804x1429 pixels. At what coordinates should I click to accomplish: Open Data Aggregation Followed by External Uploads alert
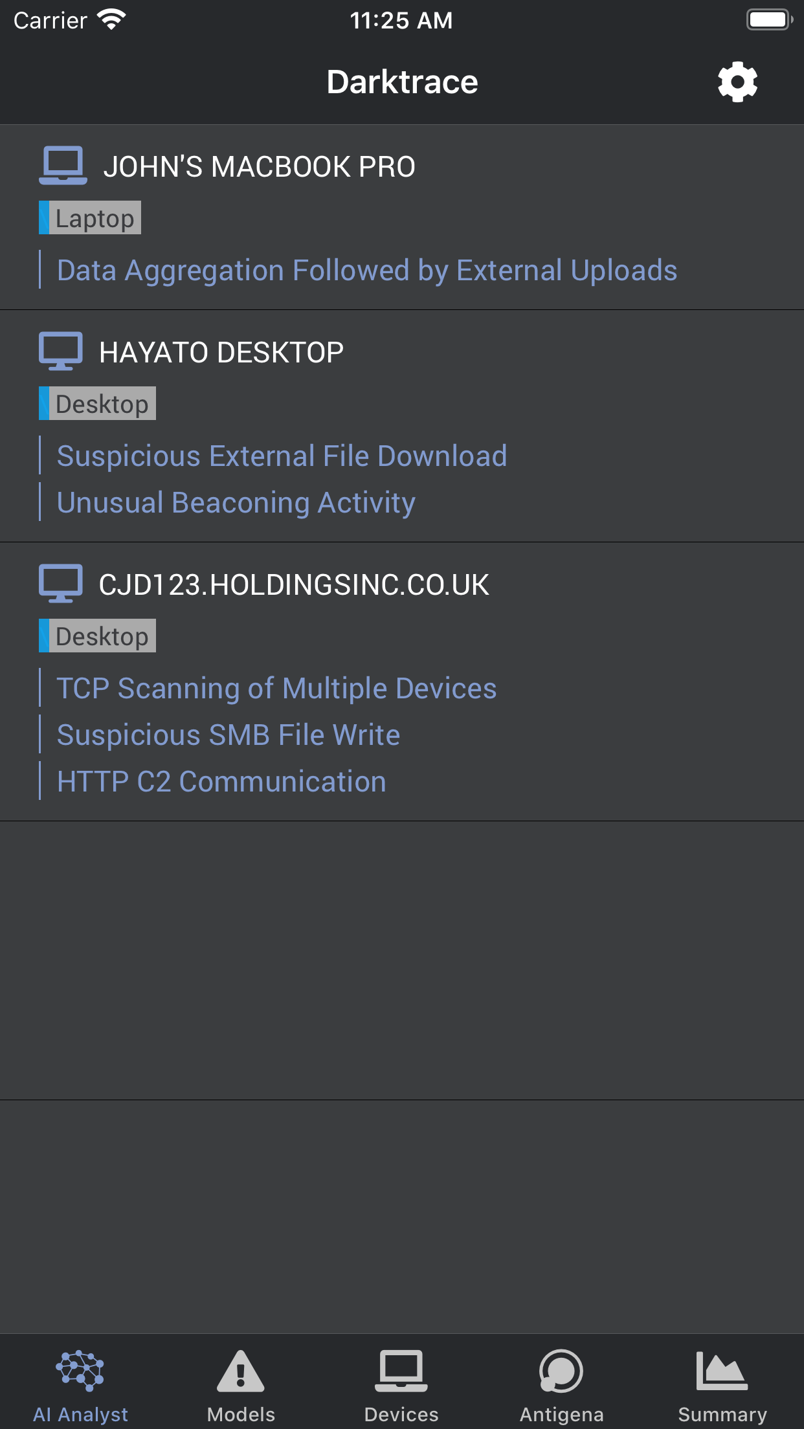[366, 270]
